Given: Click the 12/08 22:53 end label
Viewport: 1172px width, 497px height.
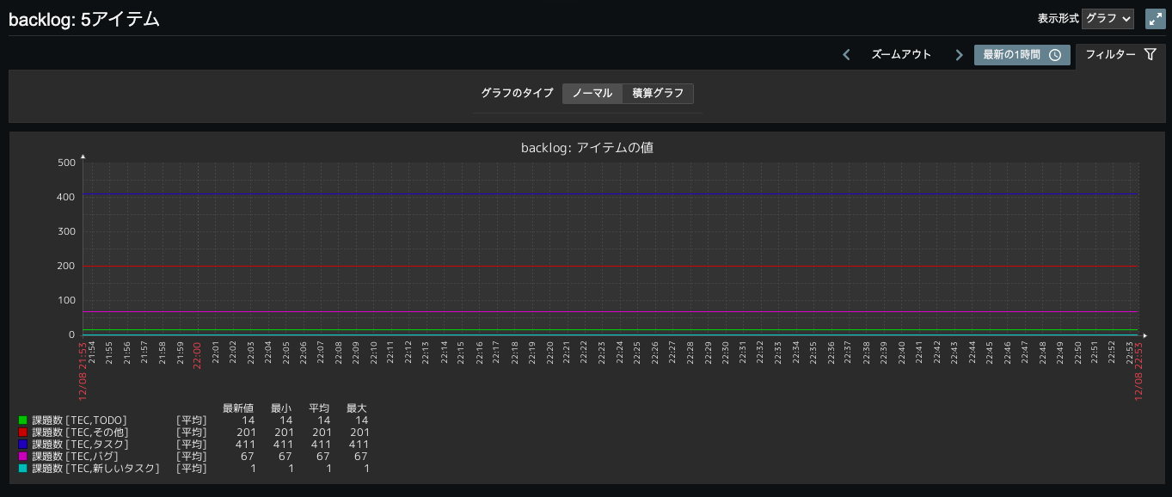Looking at the screenshot, I should [x=1138, y=371].
